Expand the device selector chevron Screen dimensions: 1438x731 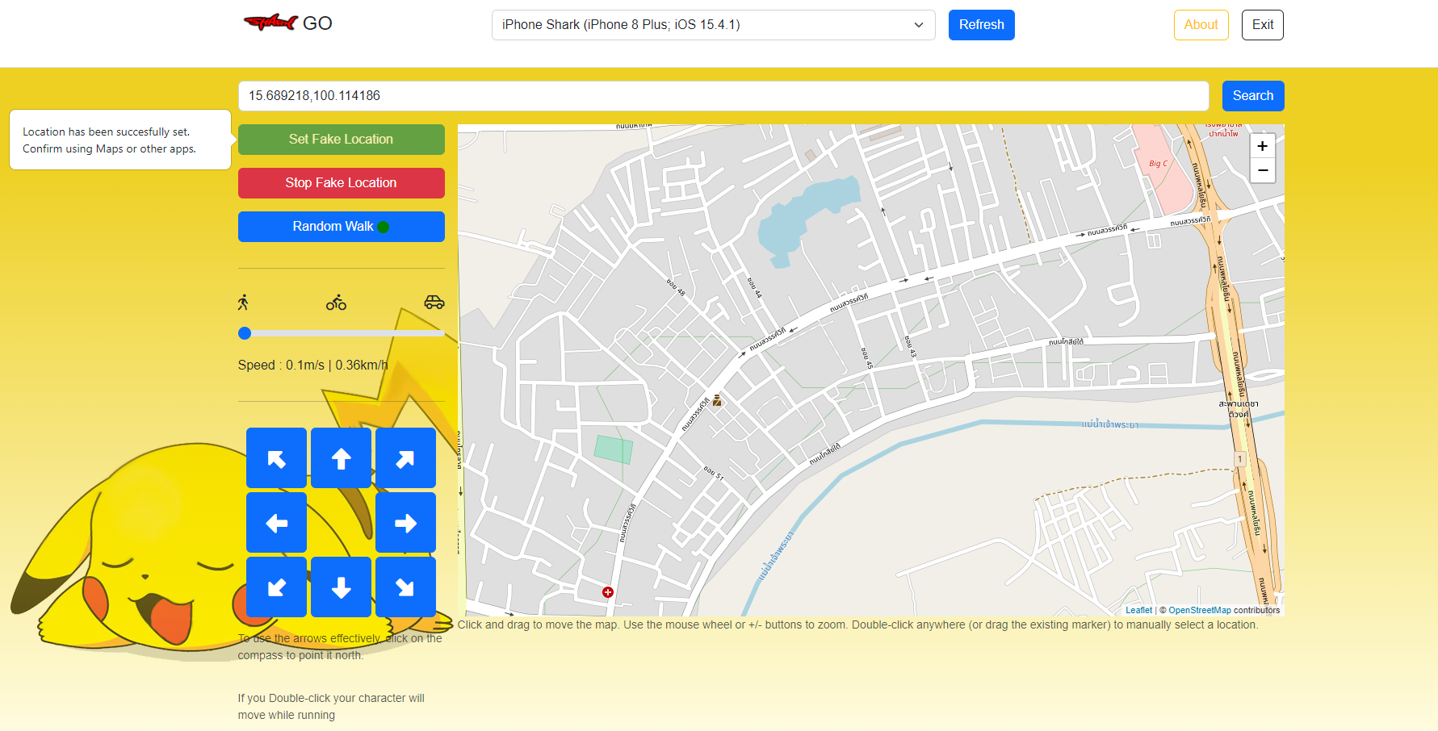(x=918, y=25)
